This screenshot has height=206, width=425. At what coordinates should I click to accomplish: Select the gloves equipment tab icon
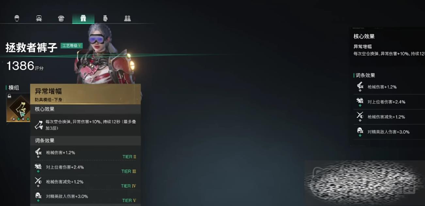105,19
